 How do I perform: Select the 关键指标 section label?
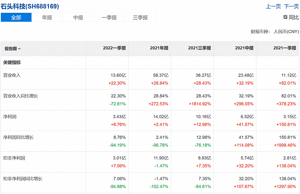[x=12, y=62]
